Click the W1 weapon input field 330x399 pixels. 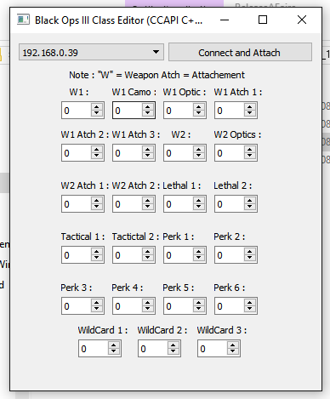[76, 111]
